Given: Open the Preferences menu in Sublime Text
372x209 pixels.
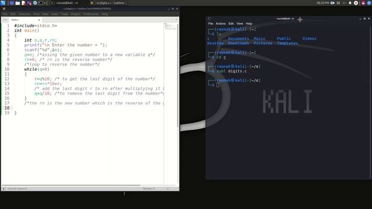Looking at the screenshot, I should pyautogui.click(x=91, y=14).
